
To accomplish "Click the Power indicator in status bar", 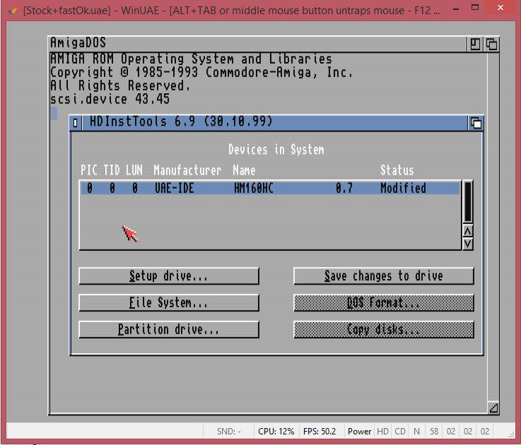I will 359,432.
